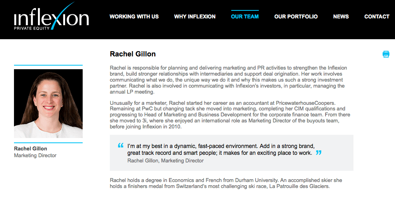
Task: Click the printer icon to print page
Action: pos(386,54)
